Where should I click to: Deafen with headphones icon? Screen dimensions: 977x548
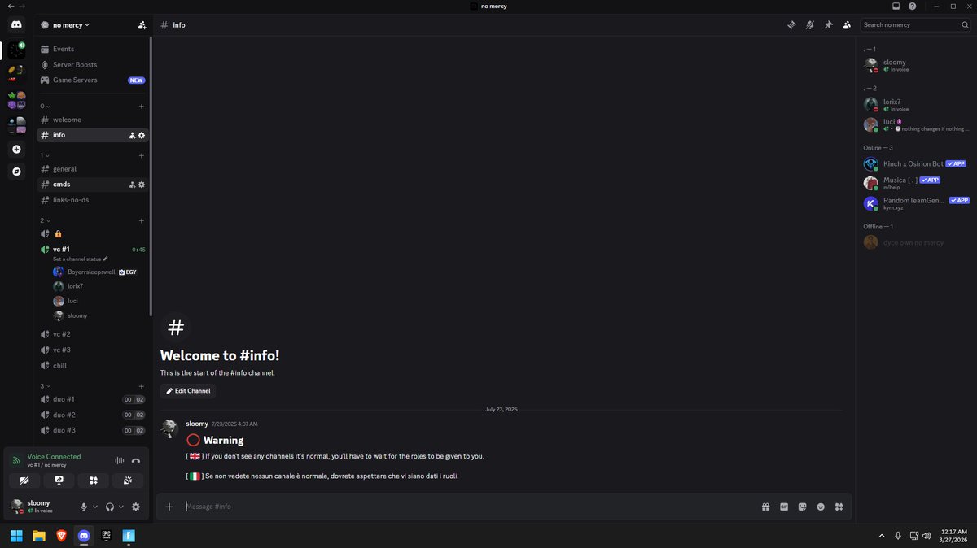tap(110, 507)
